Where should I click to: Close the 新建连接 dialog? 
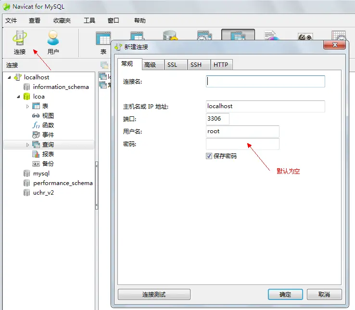(335, 45)
